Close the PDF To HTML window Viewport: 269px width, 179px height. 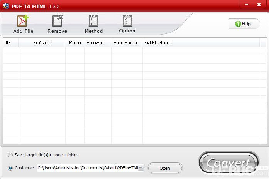coord(259,5)
